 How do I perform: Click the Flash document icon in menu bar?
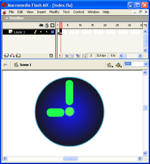5,12
